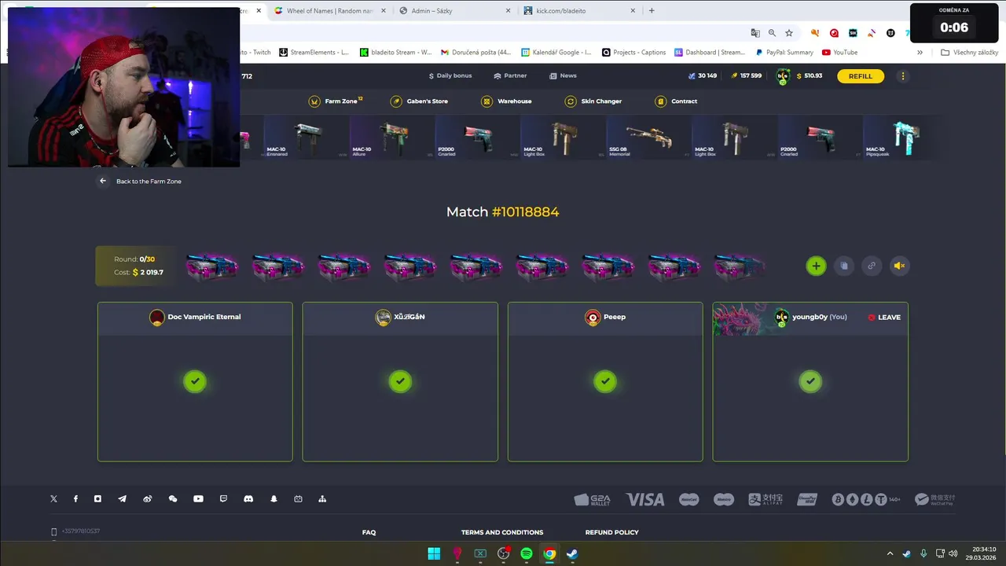Click match number #10118884
Image resolution: width=1006 pixels, height=566 pixels.
coord(525,212)
